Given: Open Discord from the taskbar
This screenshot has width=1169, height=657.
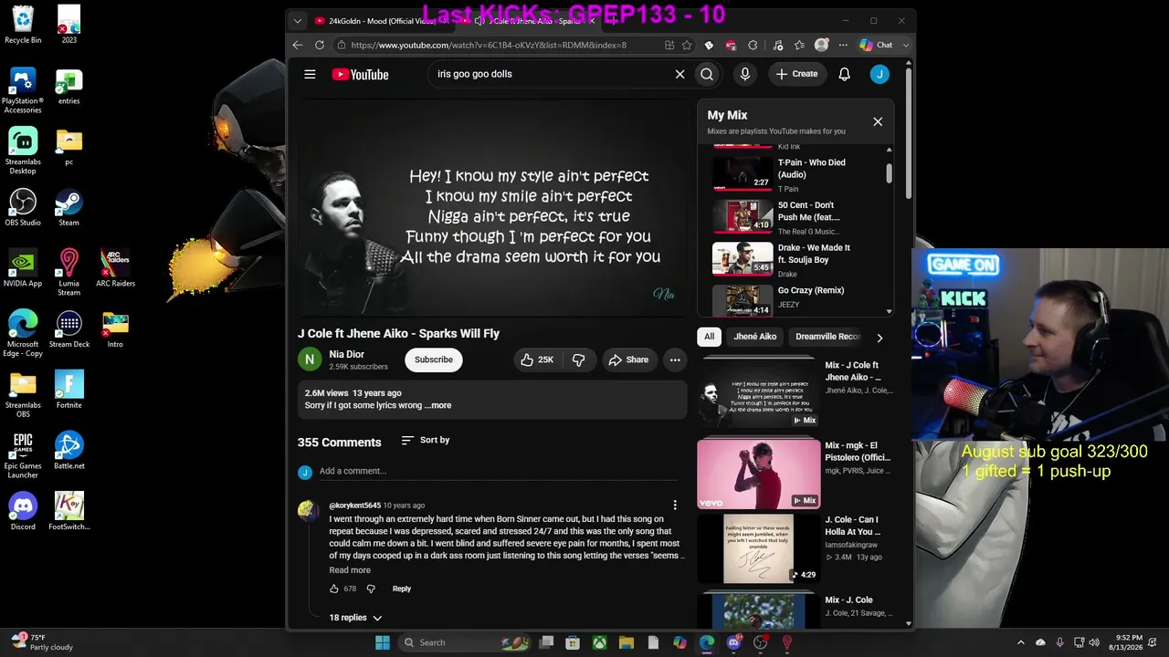Looking at the screenshot, I should (x=733, y=642).
